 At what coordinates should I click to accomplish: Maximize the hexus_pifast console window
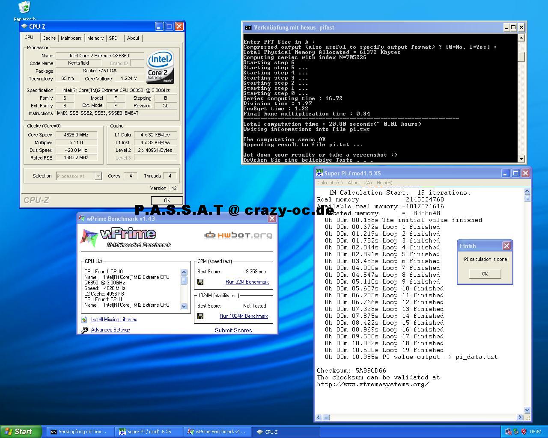(513, 27)
